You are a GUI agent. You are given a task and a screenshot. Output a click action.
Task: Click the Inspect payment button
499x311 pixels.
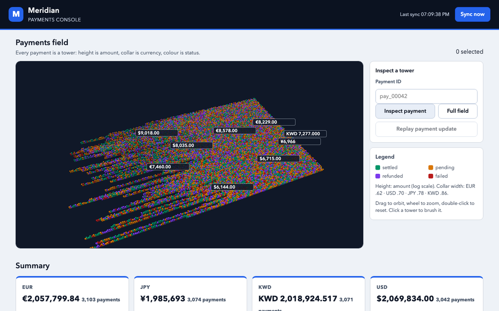click(405, 111)
